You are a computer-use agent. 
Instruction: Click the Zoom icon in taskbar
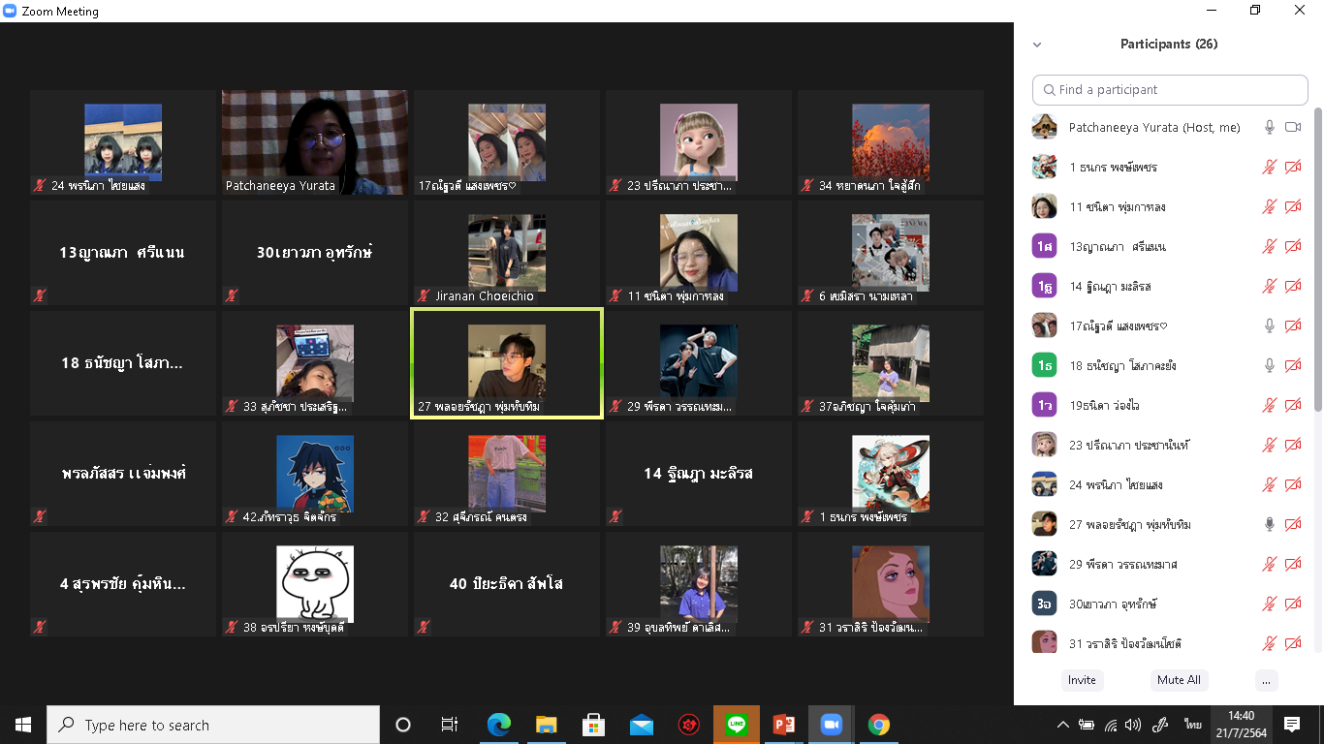tap(831, 725)
